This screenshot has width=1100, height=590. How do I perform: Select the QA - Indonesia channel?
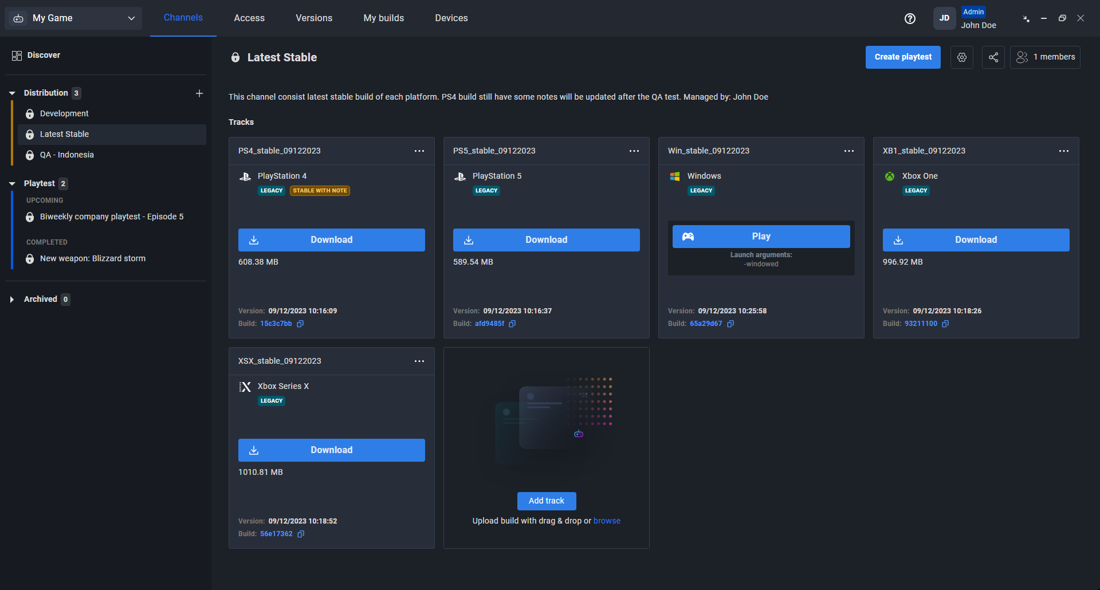[112, 155]
